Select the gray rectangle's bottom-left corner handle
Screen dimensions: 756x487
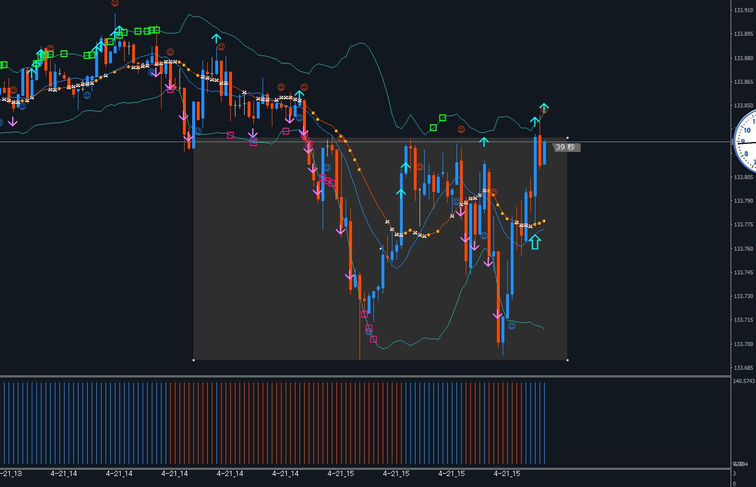tap(193, 360)
